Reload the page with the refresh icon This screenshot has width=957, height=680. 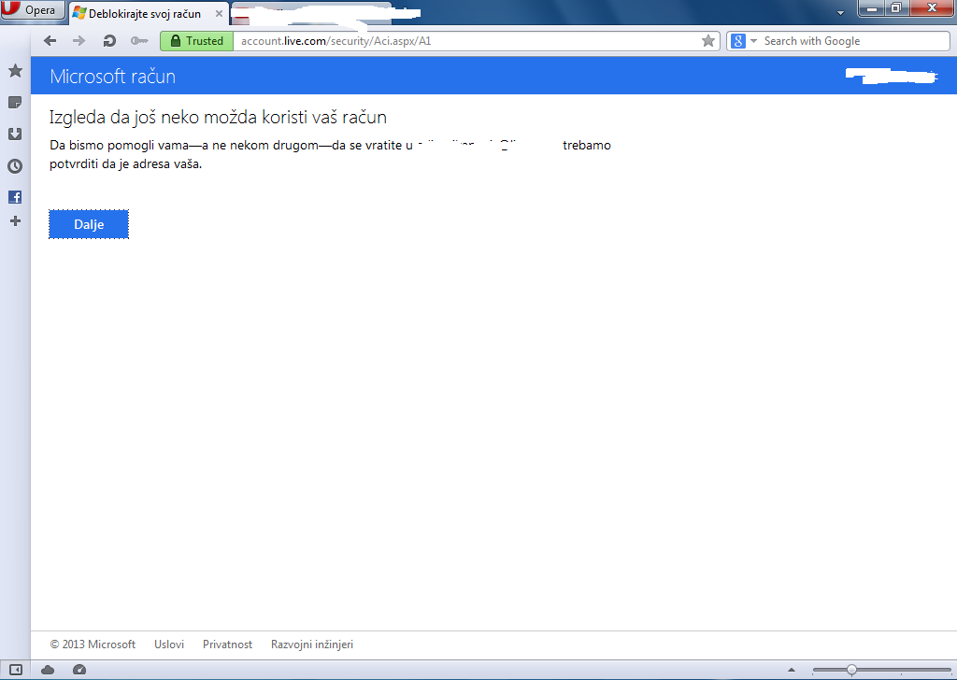(109, 41)
